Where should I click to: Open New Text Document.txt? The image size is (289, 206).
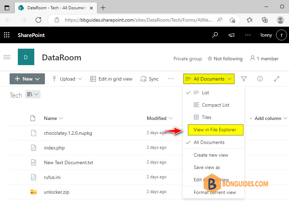point(68,162)
